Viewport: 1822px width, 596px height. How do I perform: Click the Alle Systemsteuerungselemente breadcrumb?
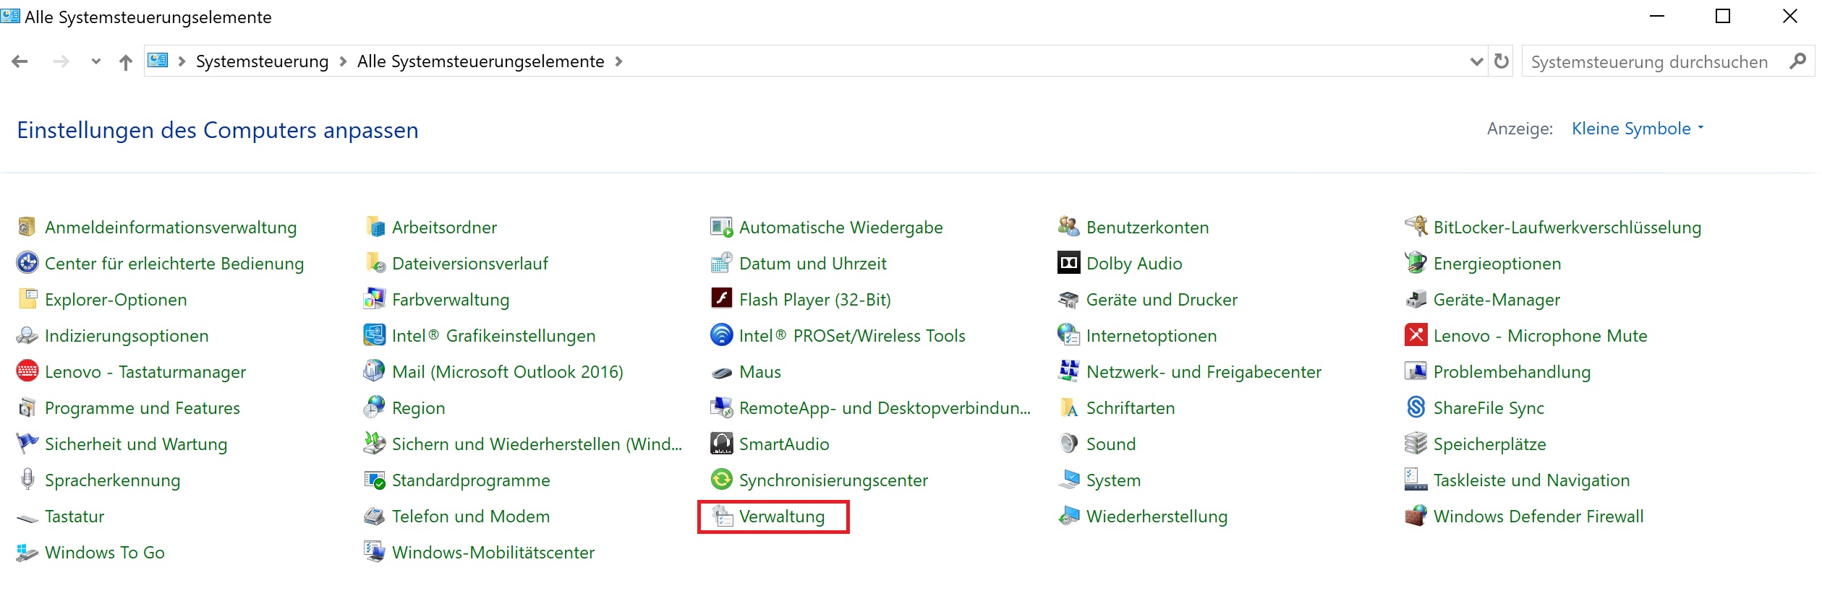(x=480, y=62)
